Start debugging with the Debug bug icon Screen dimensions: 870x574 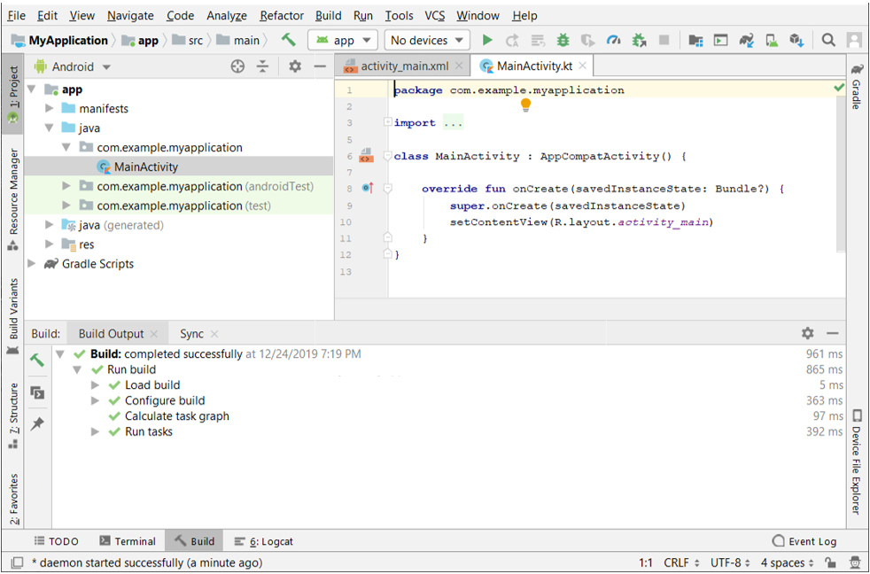[x=563, y=40]
